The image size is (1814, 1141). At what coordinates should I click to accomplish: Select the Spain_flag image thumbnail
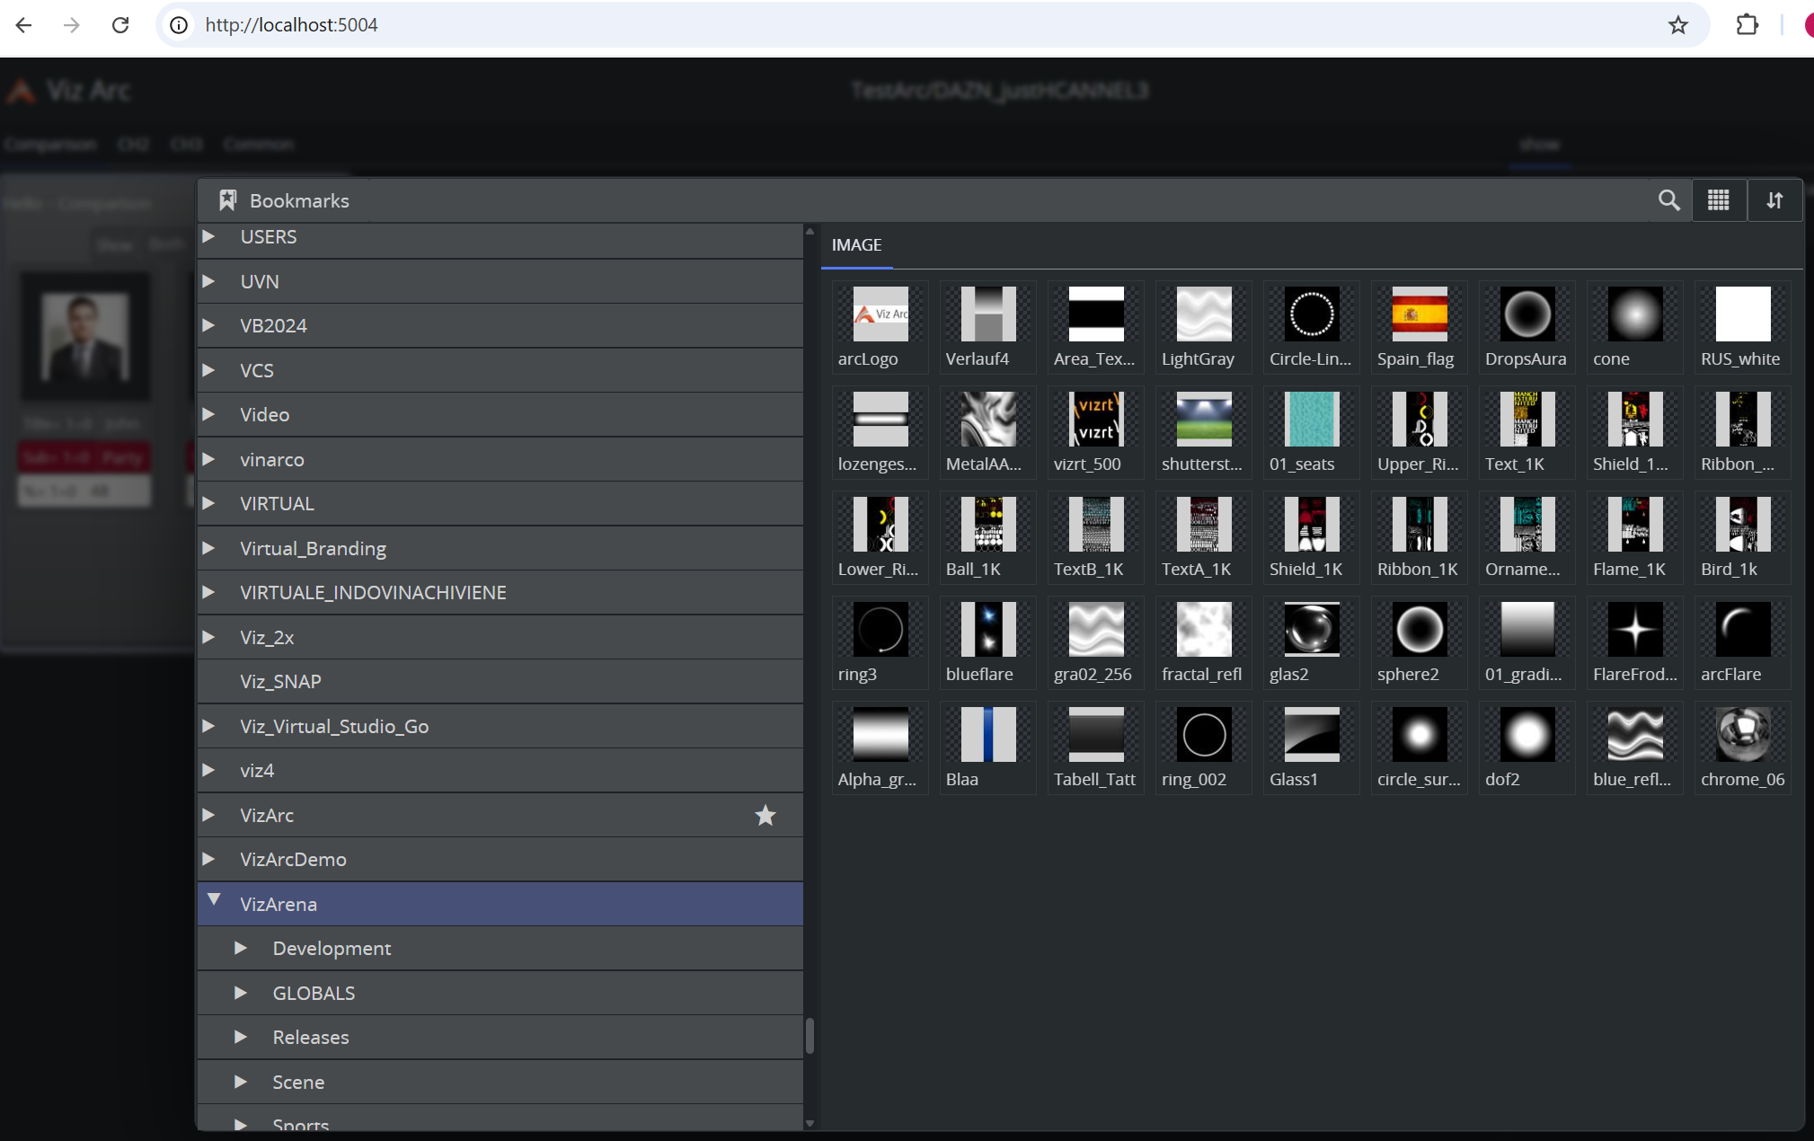point(1419,315)
